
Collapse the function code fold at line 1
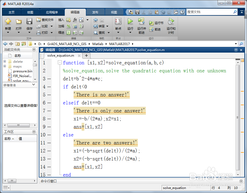pos(60,62)
